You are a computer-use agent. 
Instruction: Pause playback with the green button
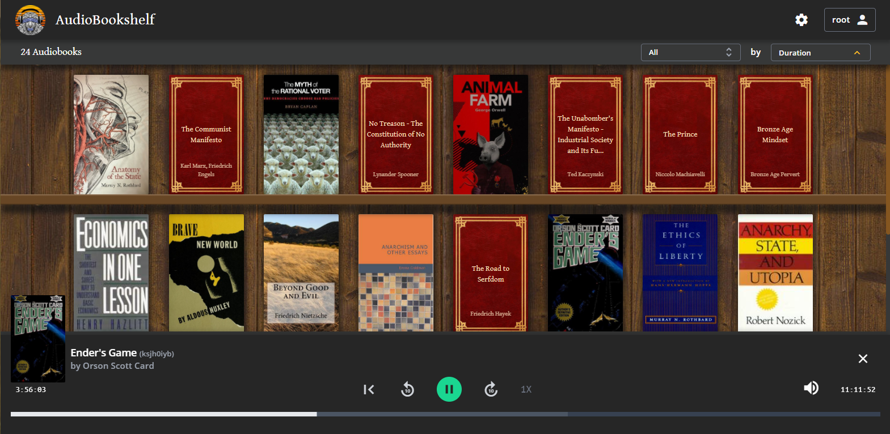click(x=449, y=389)
